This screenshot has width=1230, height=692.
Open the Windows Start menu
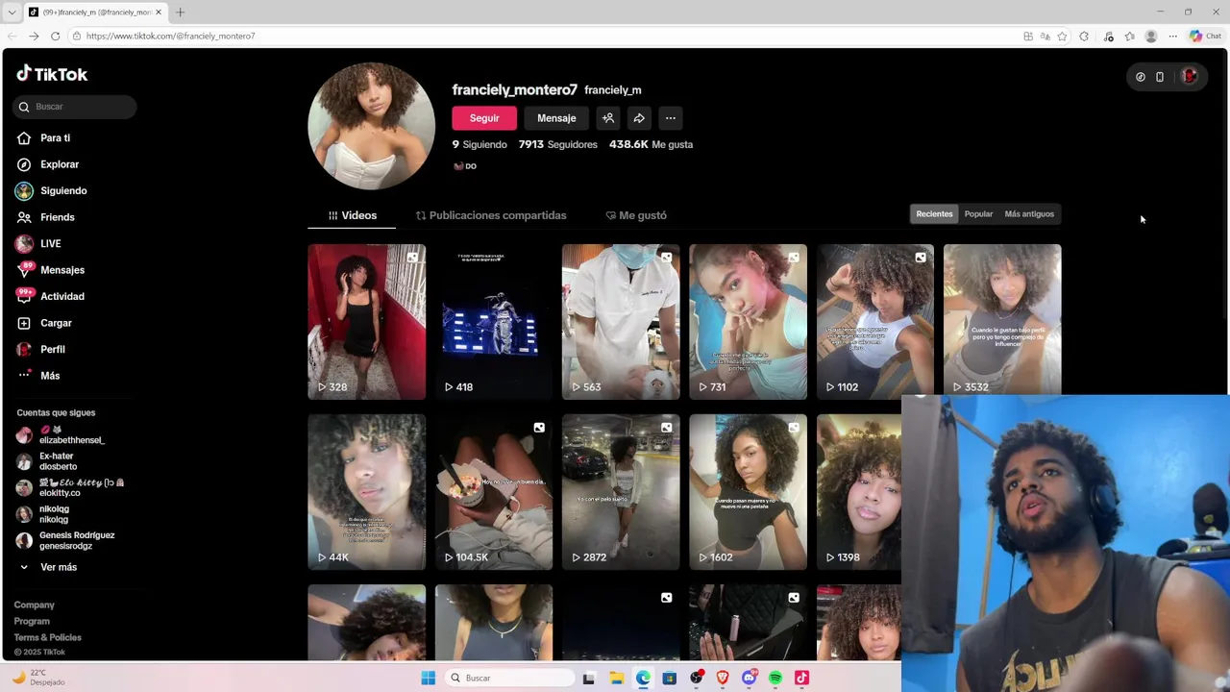429,678
